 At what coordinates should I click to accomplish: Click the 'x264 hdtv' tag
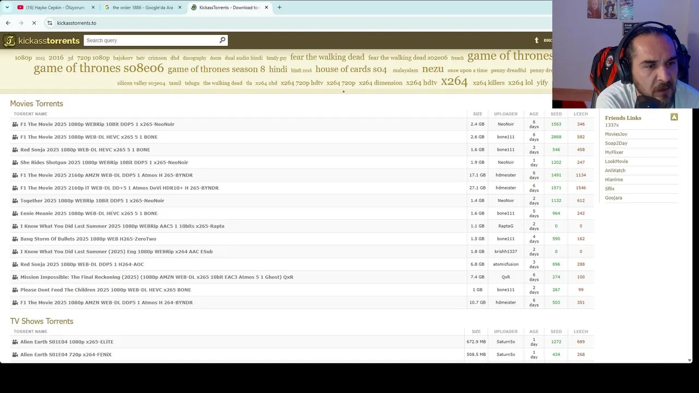[x=422, y=83]
